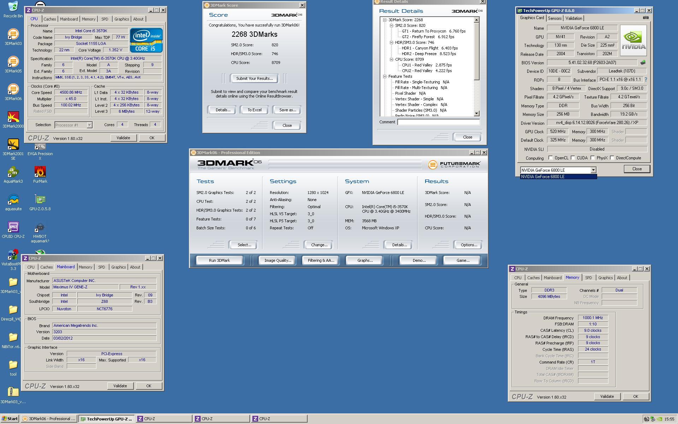Launch the FurMark desktop icon
Screen dimensions: 678x424
(x=40, y=175)
